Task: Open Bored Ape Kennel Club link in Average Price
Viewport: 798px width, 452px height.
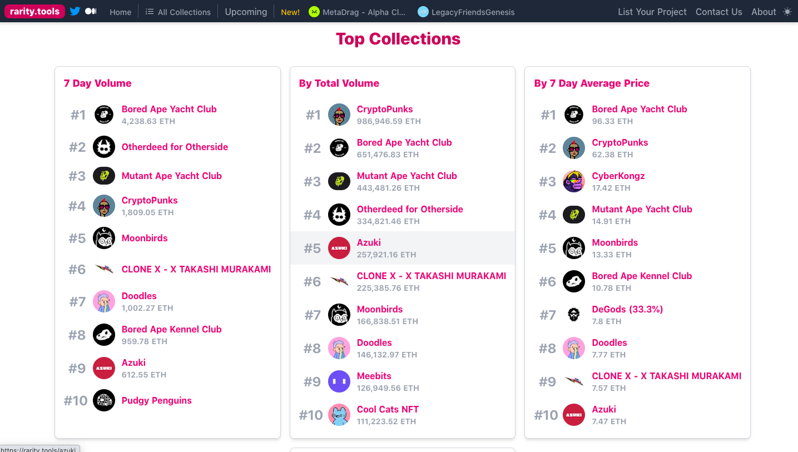Action: click(642, 276)
